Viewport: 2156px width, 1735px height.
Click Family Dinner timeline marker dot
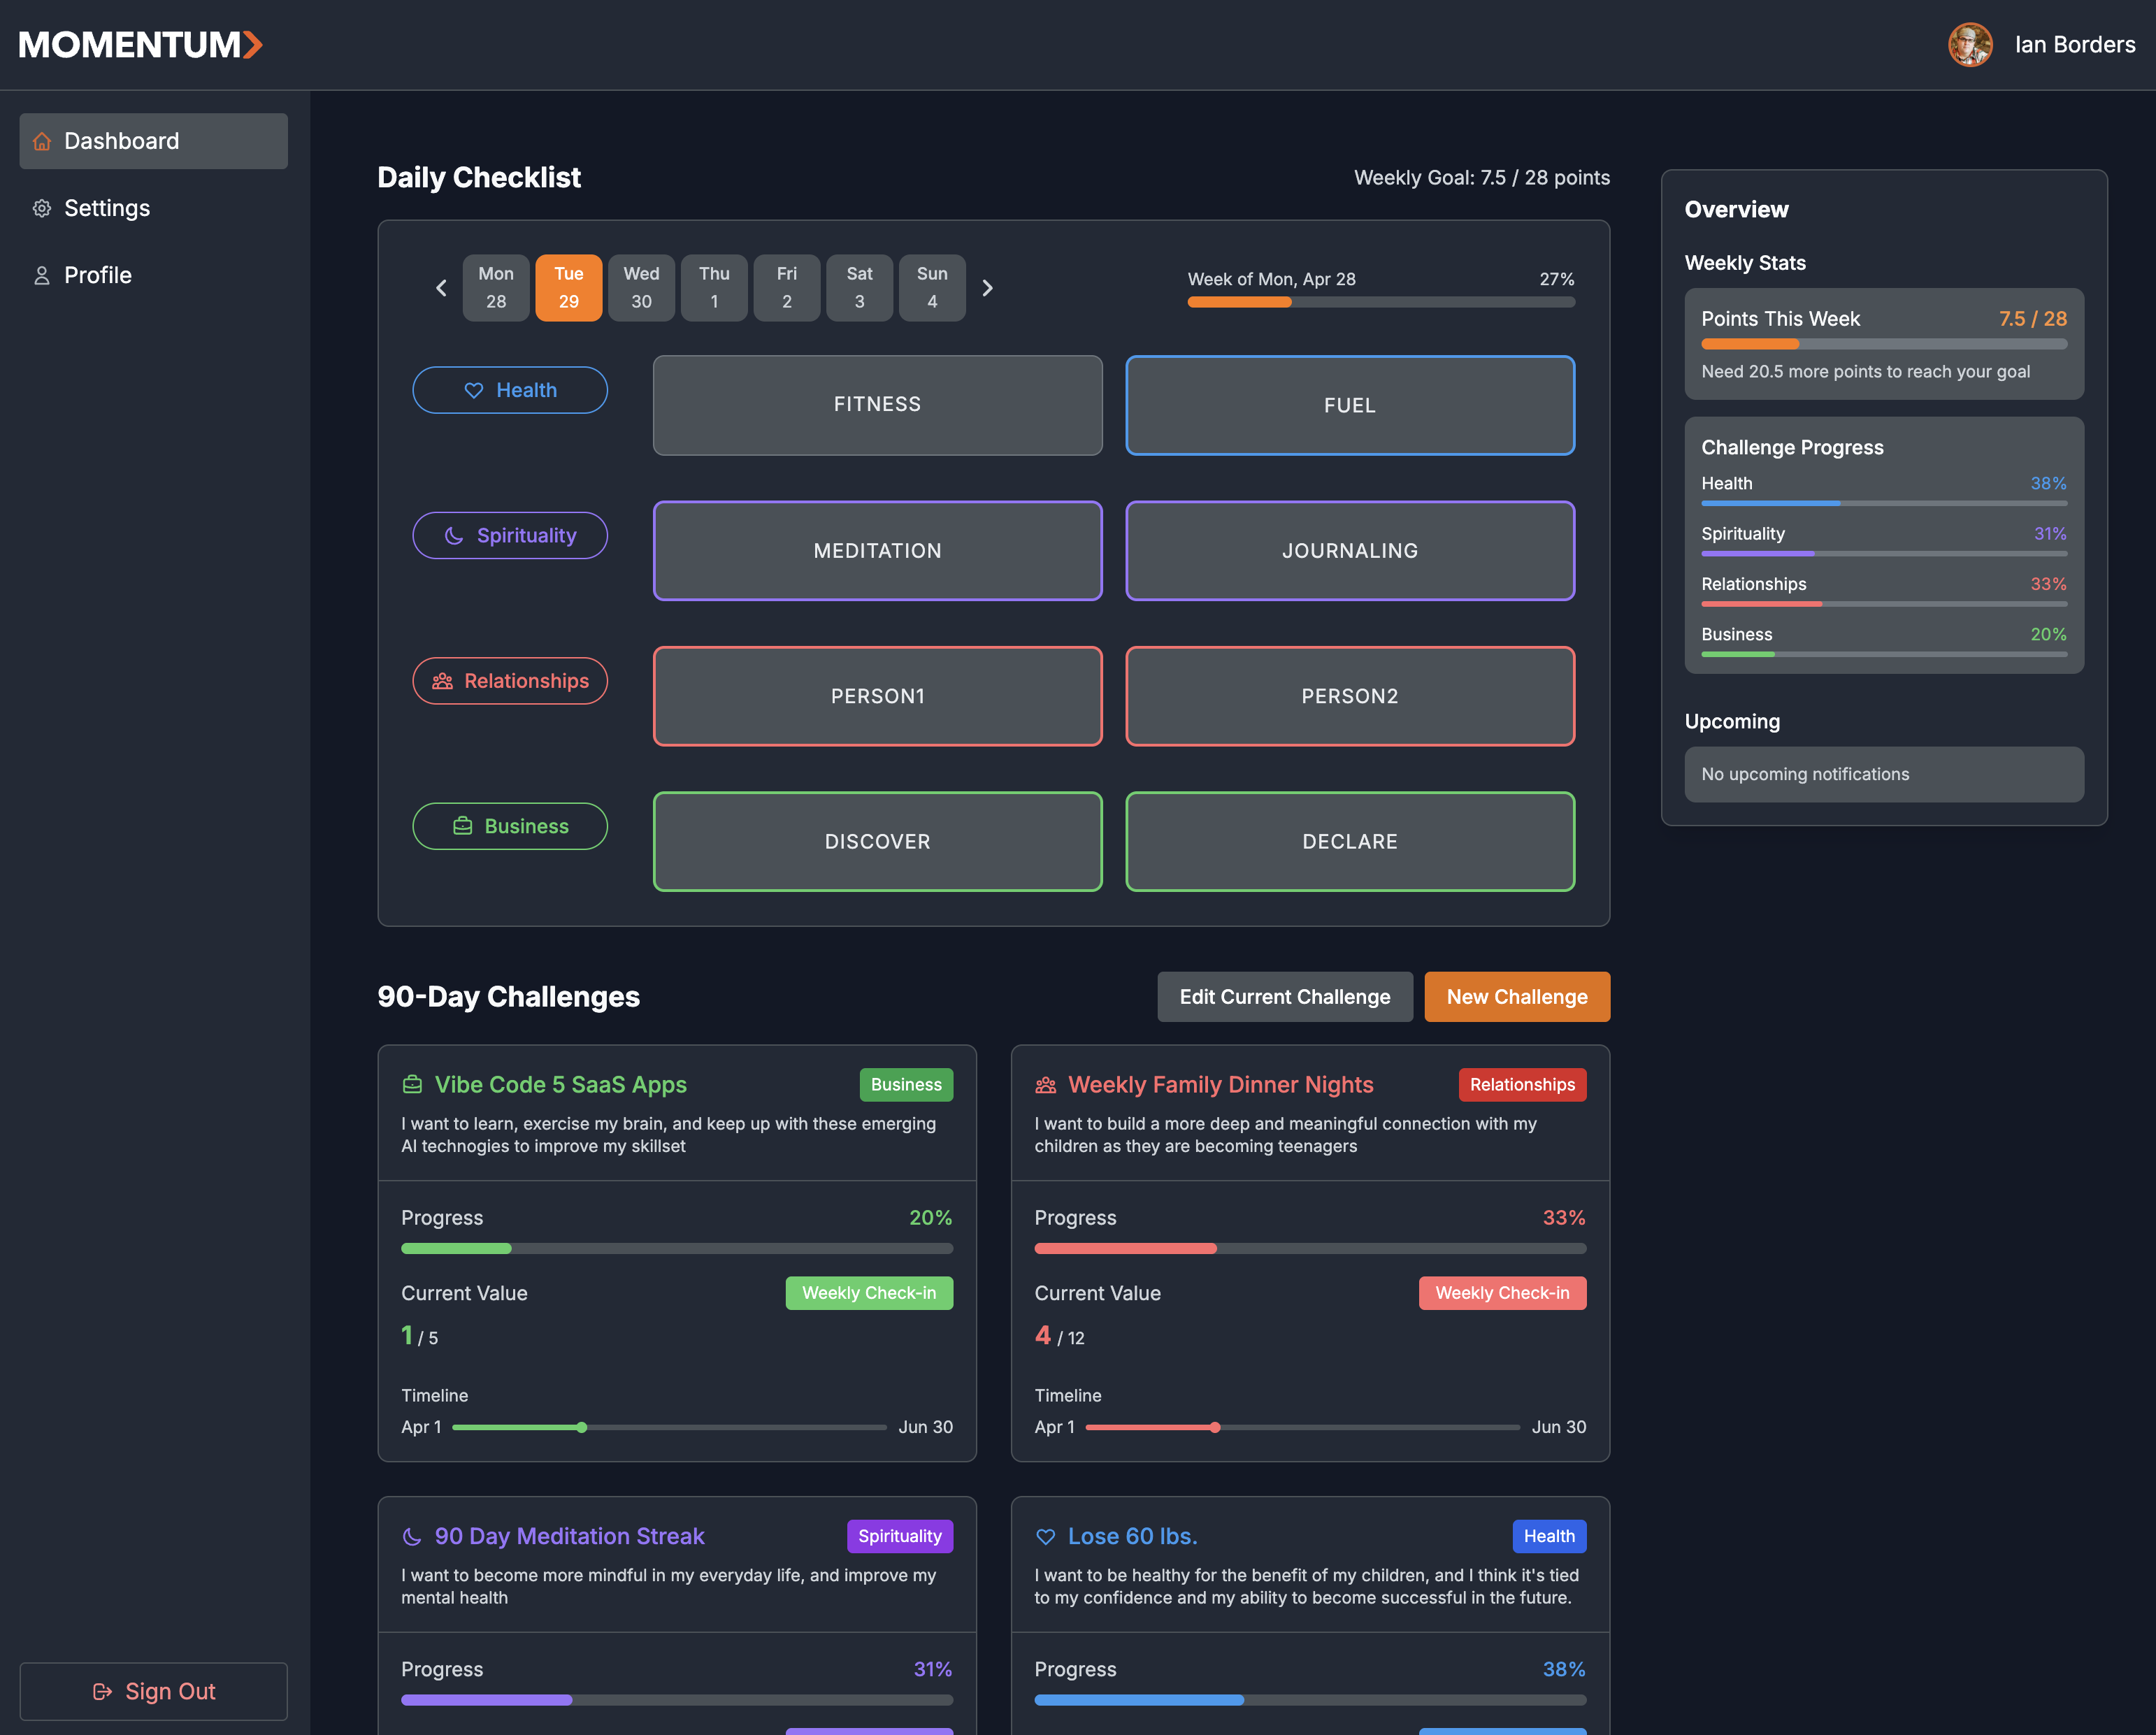click(1215, 1427)
